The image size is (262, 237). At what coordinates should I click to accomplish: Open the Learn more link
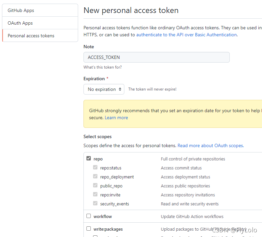point(116,118)
